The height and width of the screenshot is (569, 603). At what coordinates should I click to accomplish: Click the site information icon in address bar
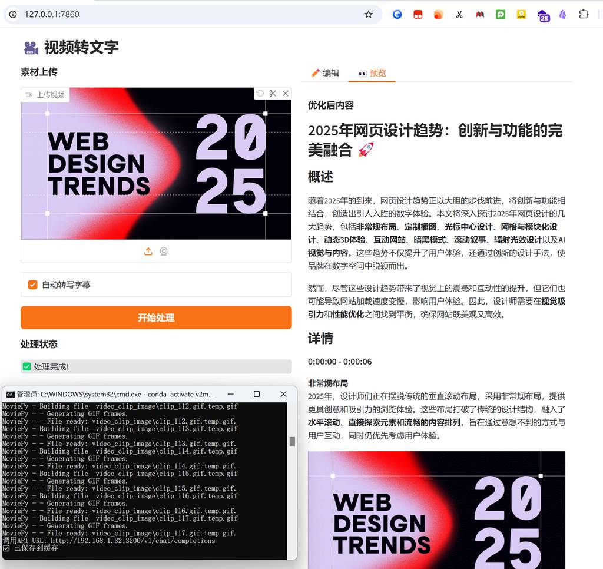coord(13,14)
